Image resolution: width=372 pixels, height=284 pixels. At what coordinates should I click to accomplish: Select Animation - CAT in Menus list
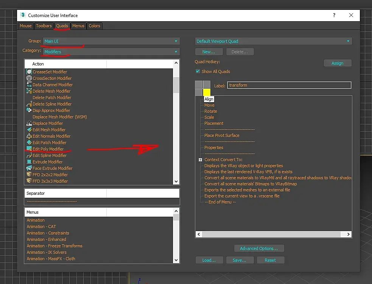tap(41, 227)
